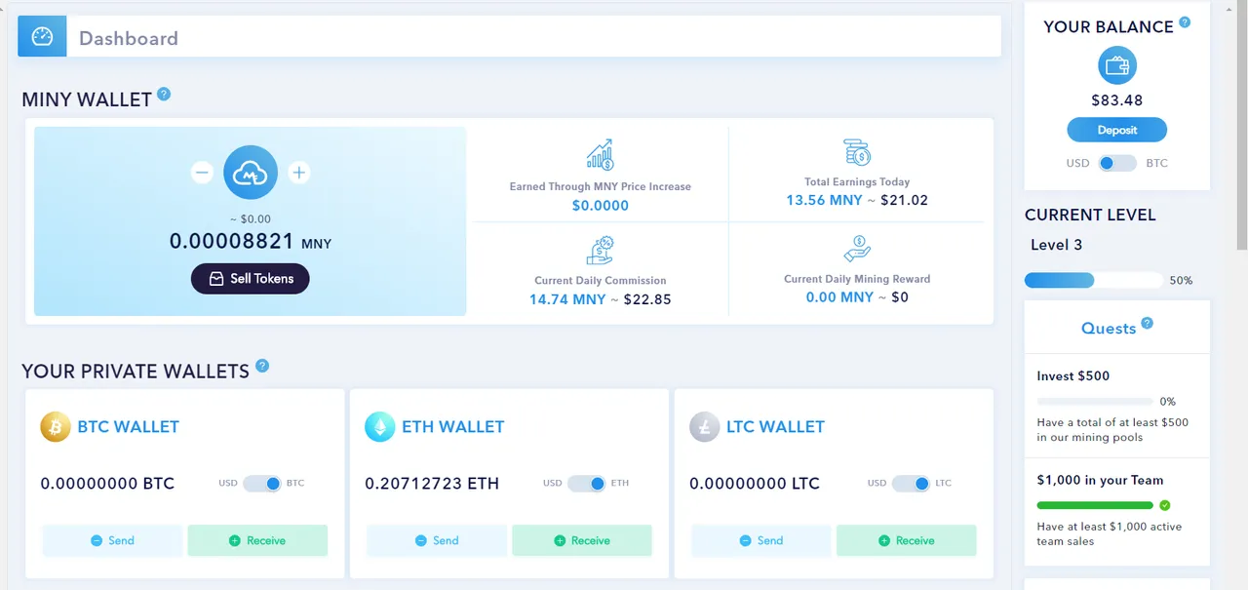Toggle USD/BTC switch in BTC wallet
1248x590 pixels.
click(262, 484)
